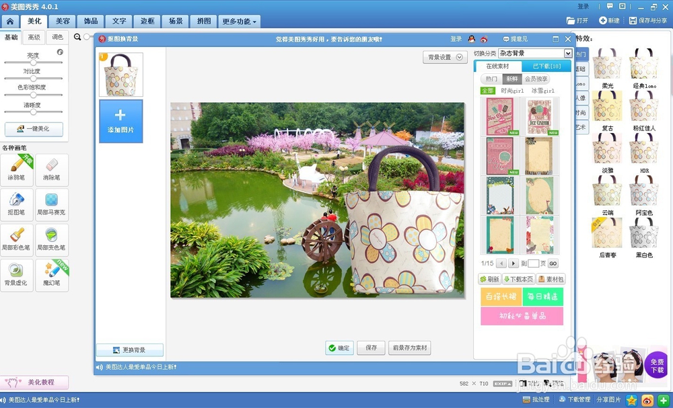This screenshot has height=408, width=673.
Task: Select the 消除笔 eraser pen tool
Action: click(x=52, y=169)
